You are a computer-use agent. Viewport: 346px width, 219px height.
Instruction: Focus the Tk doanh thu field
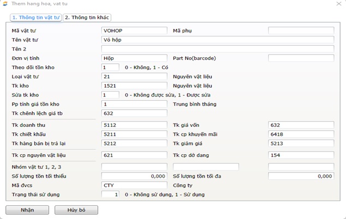(134, 125)
